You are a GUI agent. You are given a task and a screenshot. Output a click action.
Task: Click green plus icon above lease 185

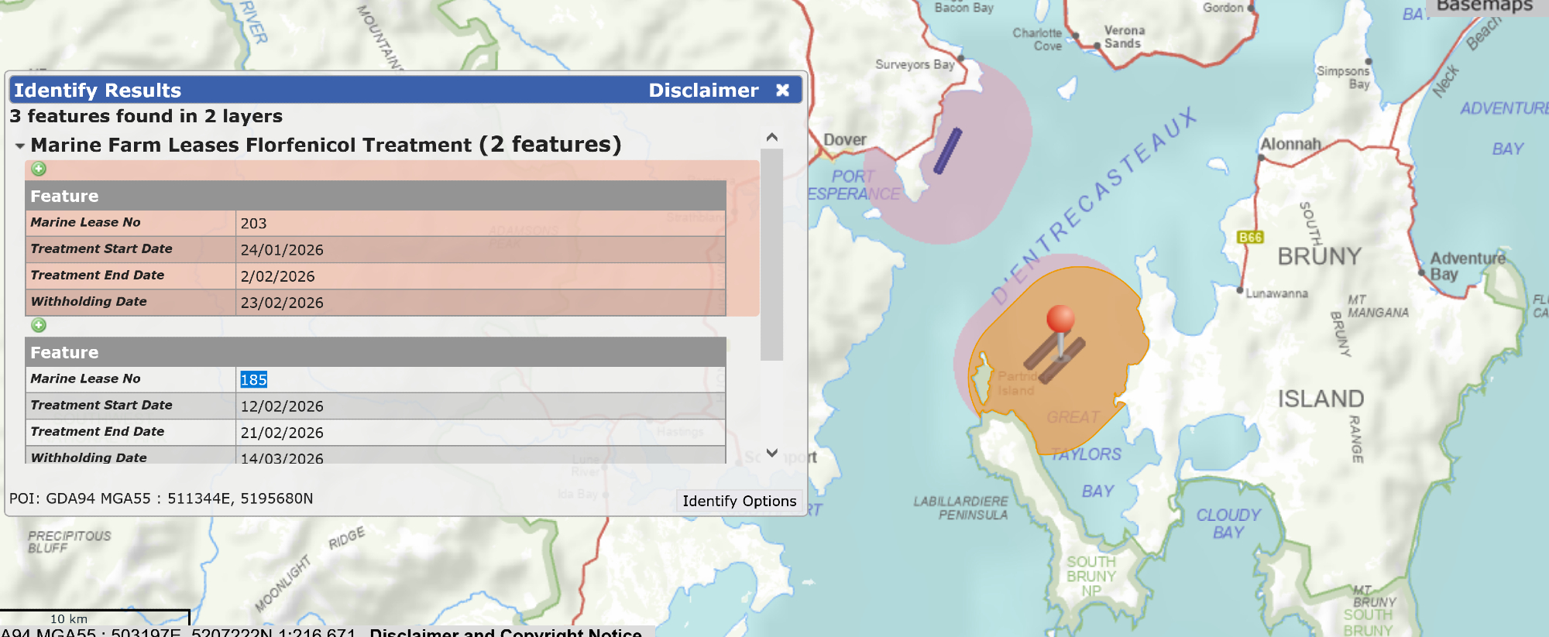[39, 325]
